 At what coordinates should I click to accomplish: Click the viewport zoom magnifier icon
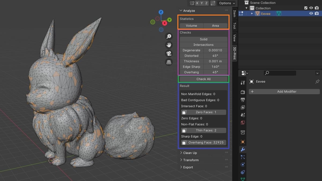click(x=169, y=36)
